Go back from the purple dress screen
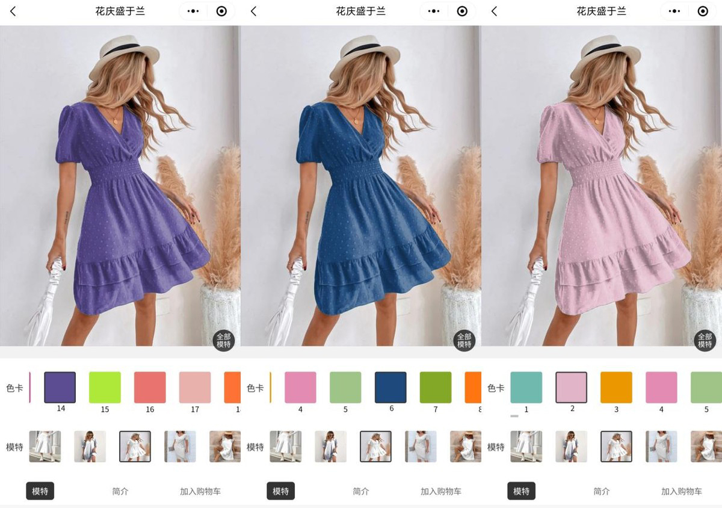The image size is (722, 508). (x=13, y=11)
